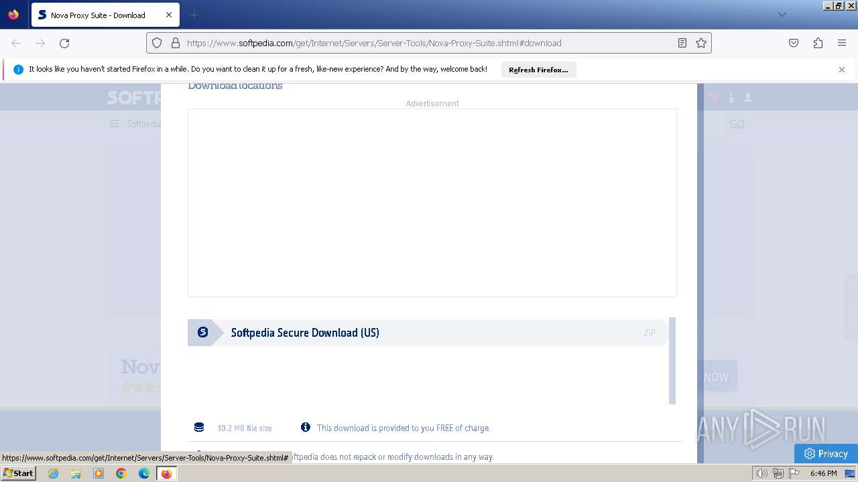Go forward to the next page

tap(40, 43)
